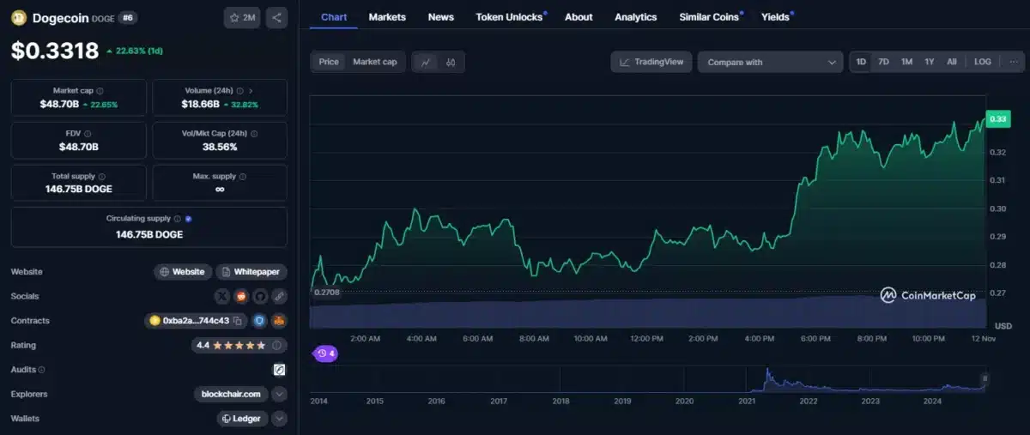The image size is (1030, 435).
Task: Click the Dogecoin coin logo
Action: pyautogui.click(x=19, y=17)
